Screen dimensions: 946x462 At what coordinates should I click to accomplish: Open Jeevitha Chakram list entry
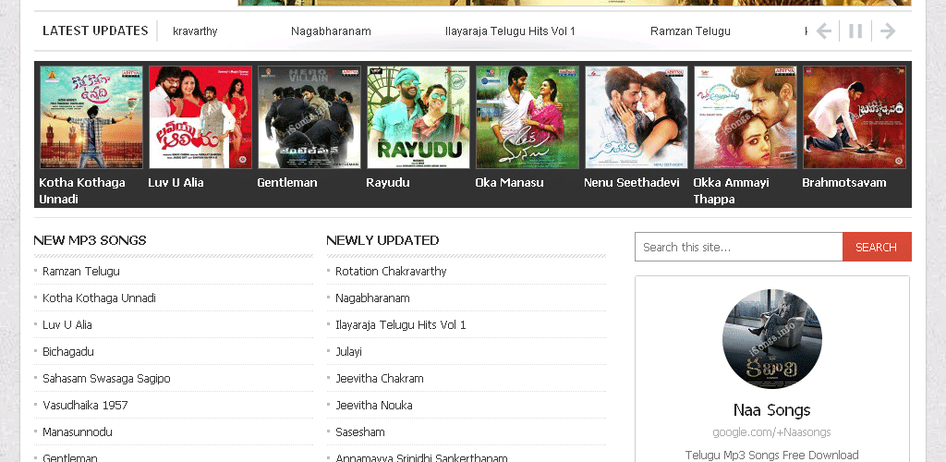[380, 379]
